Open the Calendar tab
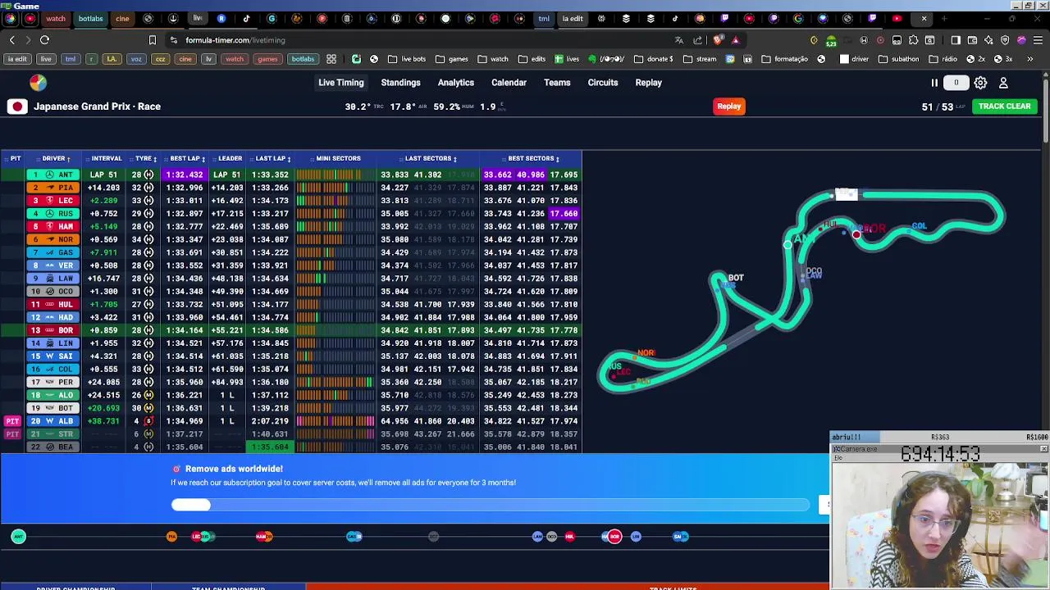The height and width of the screenshot is (590, 1050). [509, 83]
